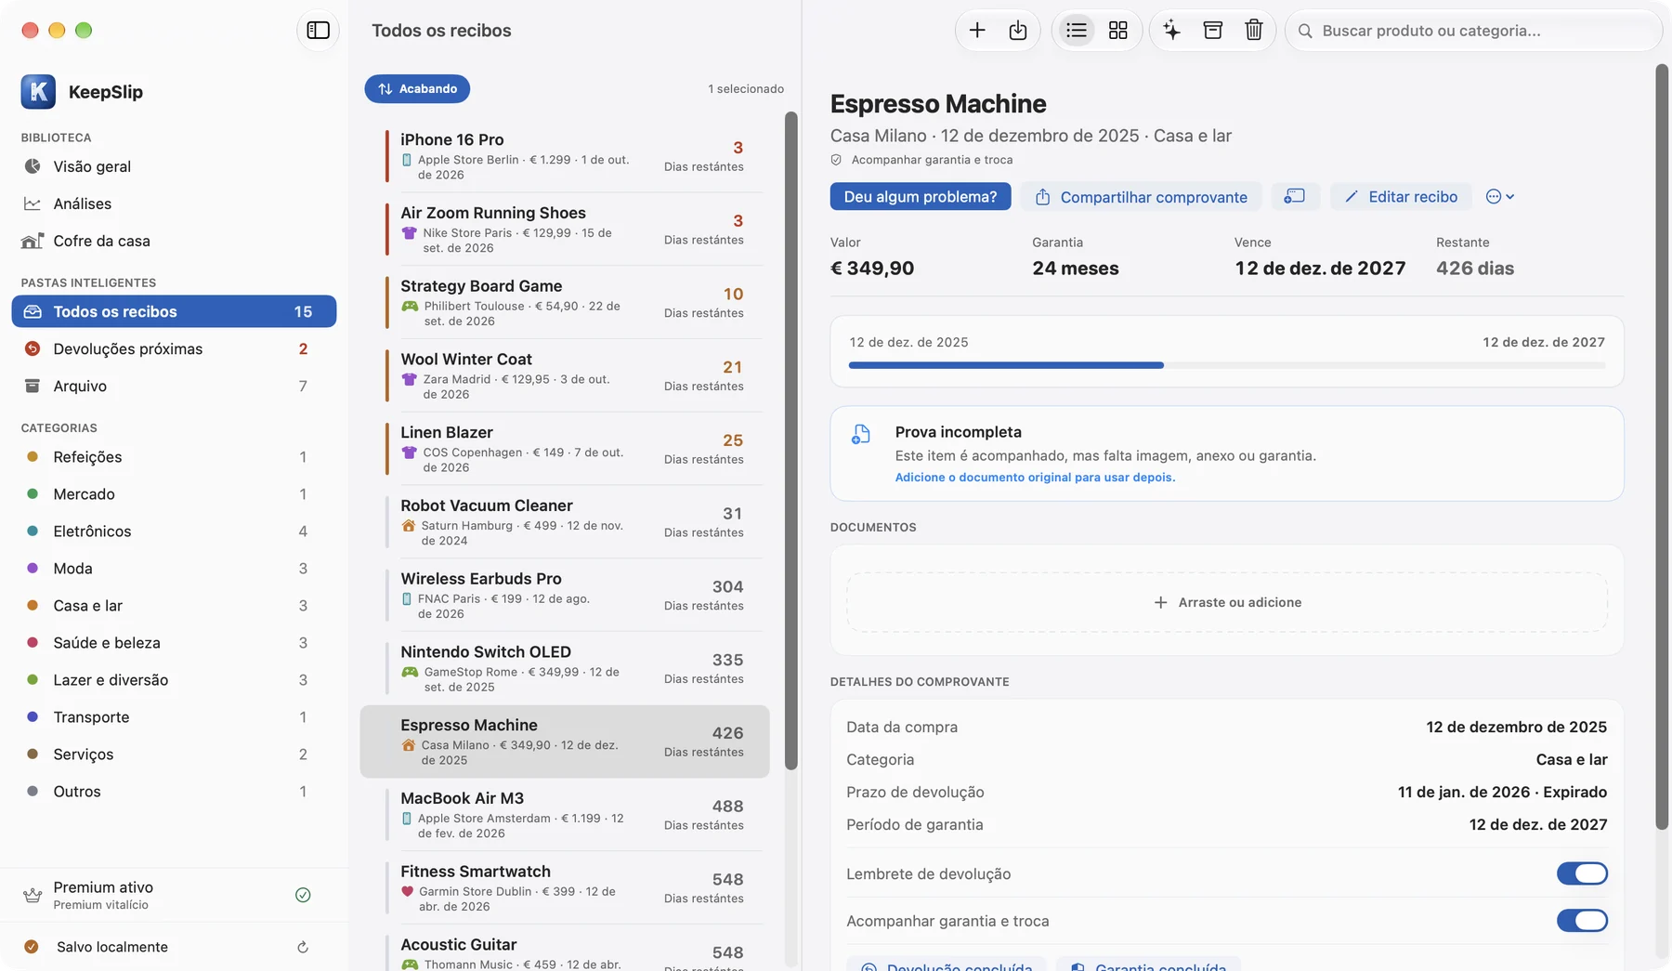1672x971 pixels.
Task: Open Análises section
Action: tap(174, 203)
